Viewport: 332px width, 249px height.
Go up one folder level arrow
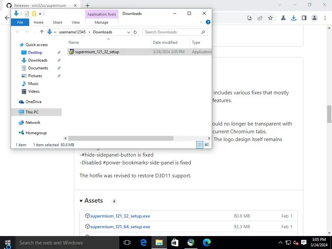tap(42, 32)
